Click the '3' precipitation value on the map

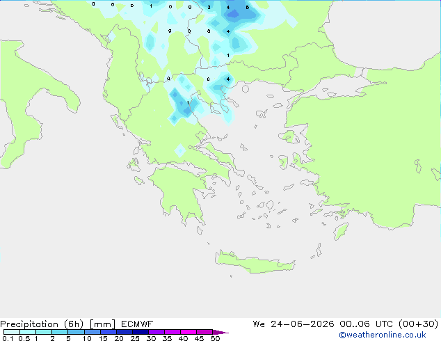click(209, 8)
